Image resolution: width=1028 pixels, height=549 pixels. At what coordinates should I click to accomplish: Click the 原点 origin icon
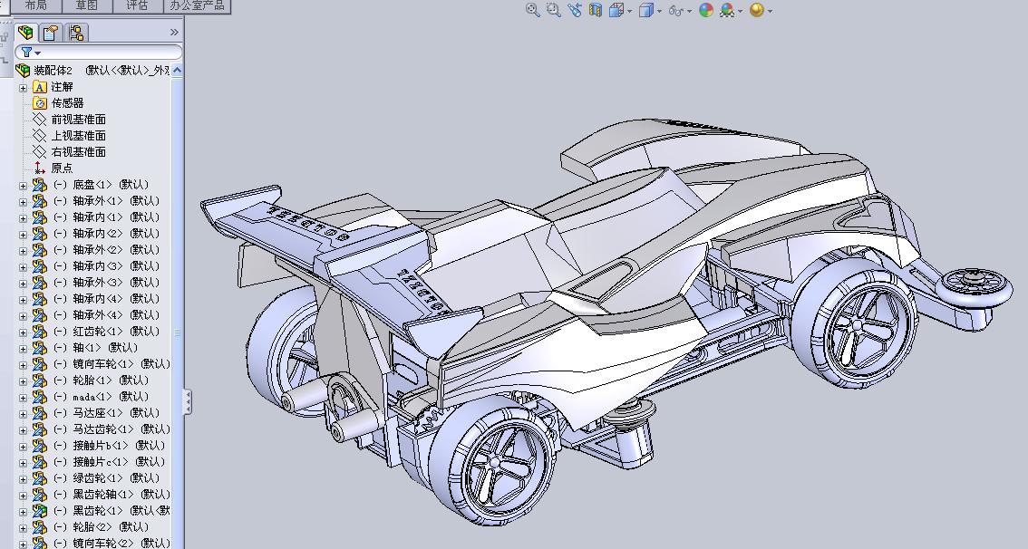tap(40, 169)
